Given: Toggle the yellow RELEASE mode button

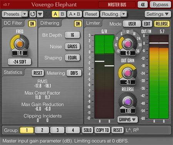Looking at the screenshot, I should click(162, 24).
